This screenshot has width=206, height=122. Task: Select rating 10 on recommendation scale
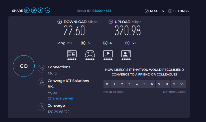tap(182, 84)
